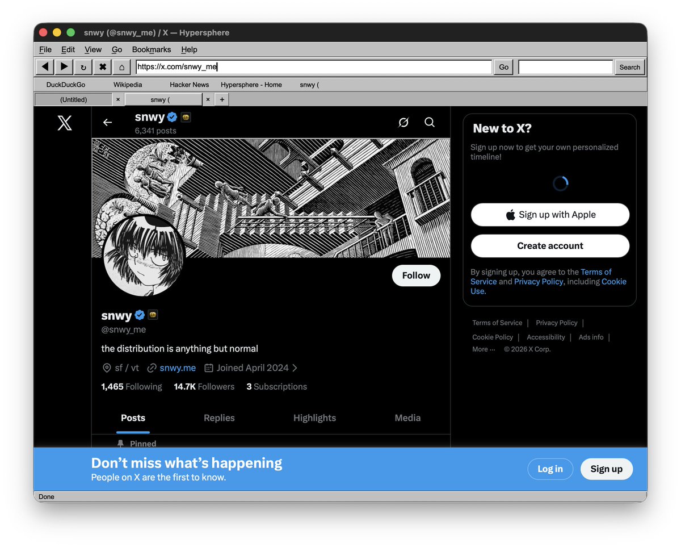Viewport: 681px width, 547px height.
Task: Click the pin icon next to Pinned
Action: (x=120, y=444)
